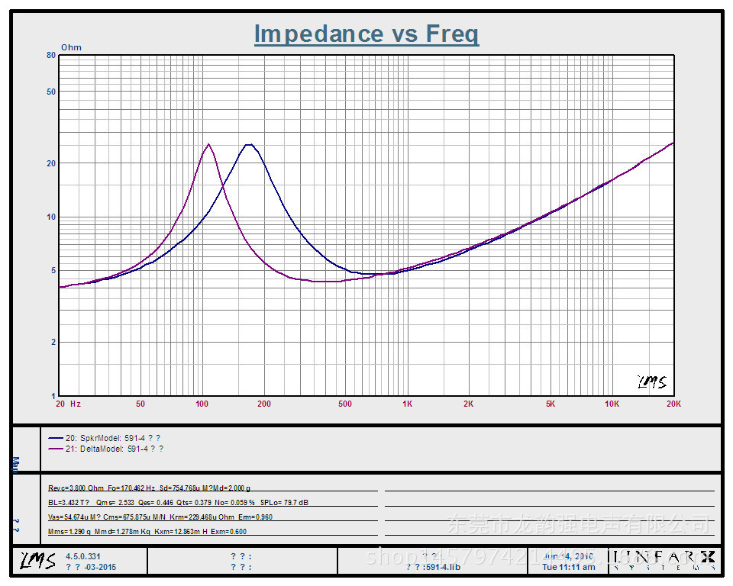Click the vertical 'Map' label

point(16,465)
